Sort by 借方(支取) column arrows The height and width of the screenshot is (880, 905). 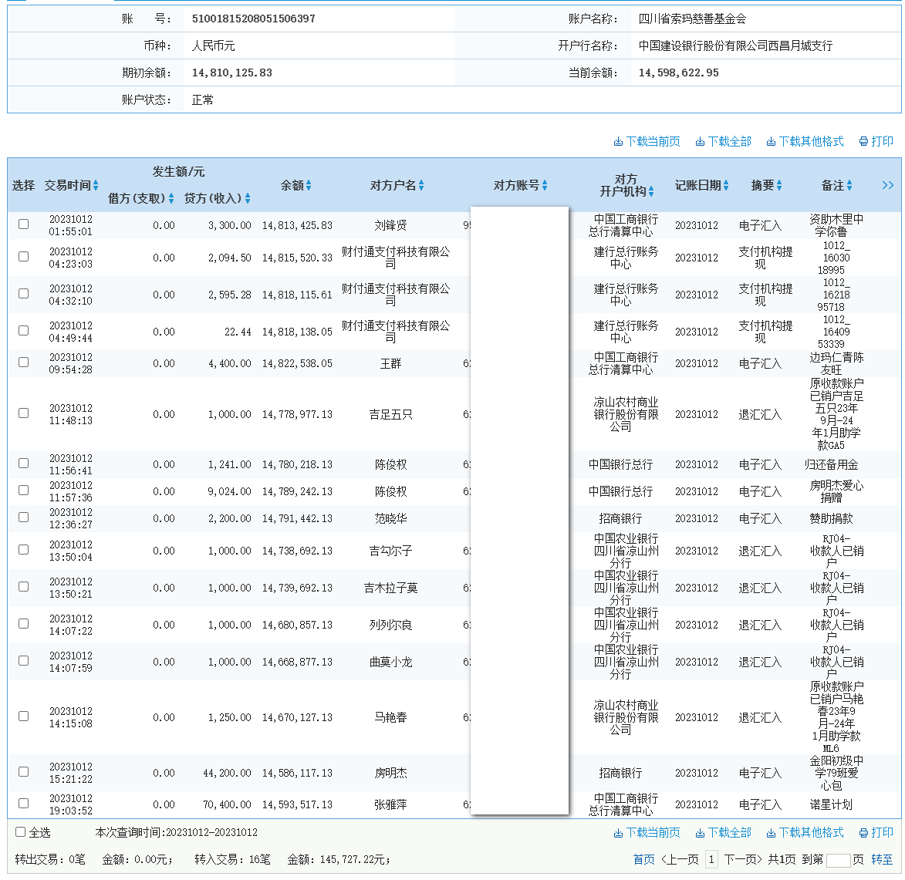[x=171, y=198]
